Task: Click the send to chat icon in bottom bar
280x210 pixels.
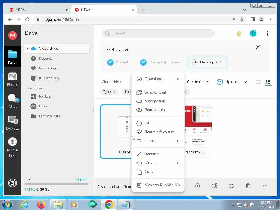Action: pos(214,186)
